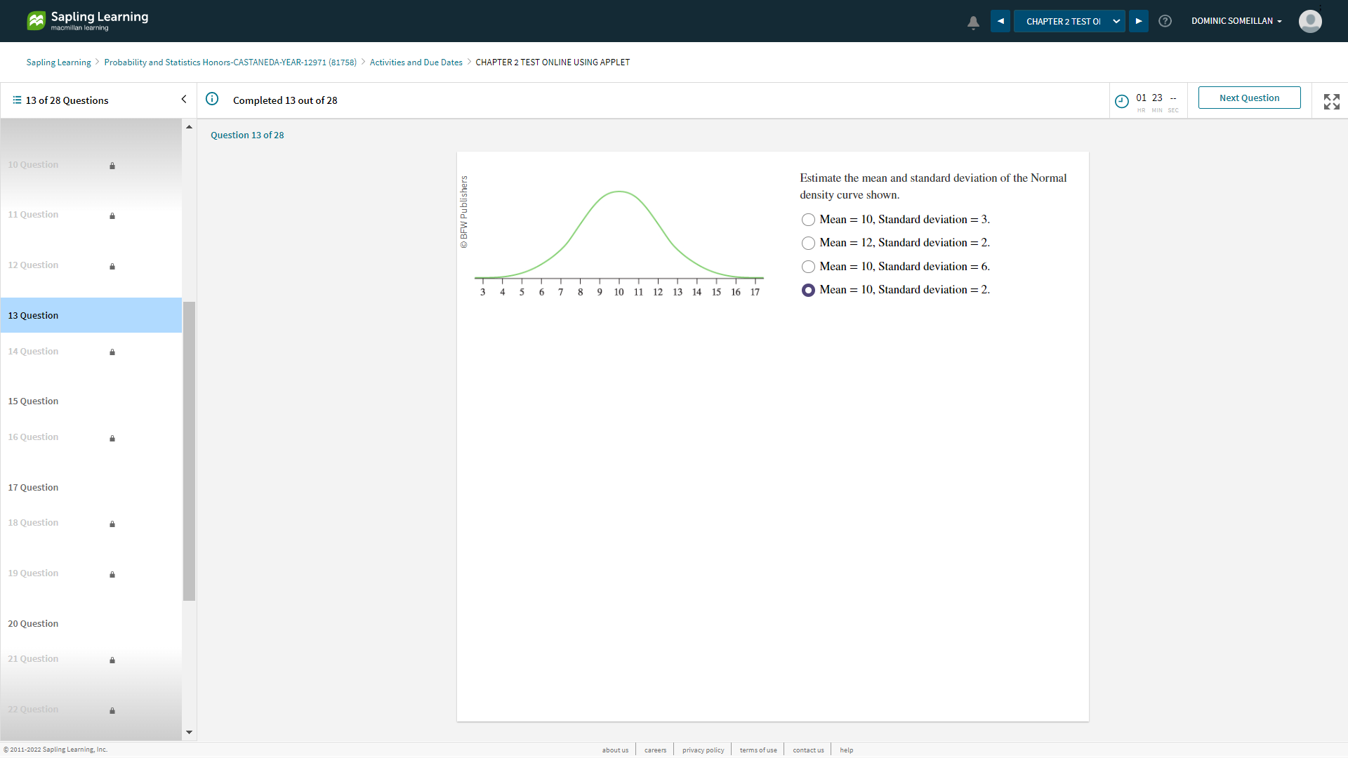The height and width of the screenshot is (758, 1348).
Task: Collapse the question list sidebar
Action: (184, 100)
